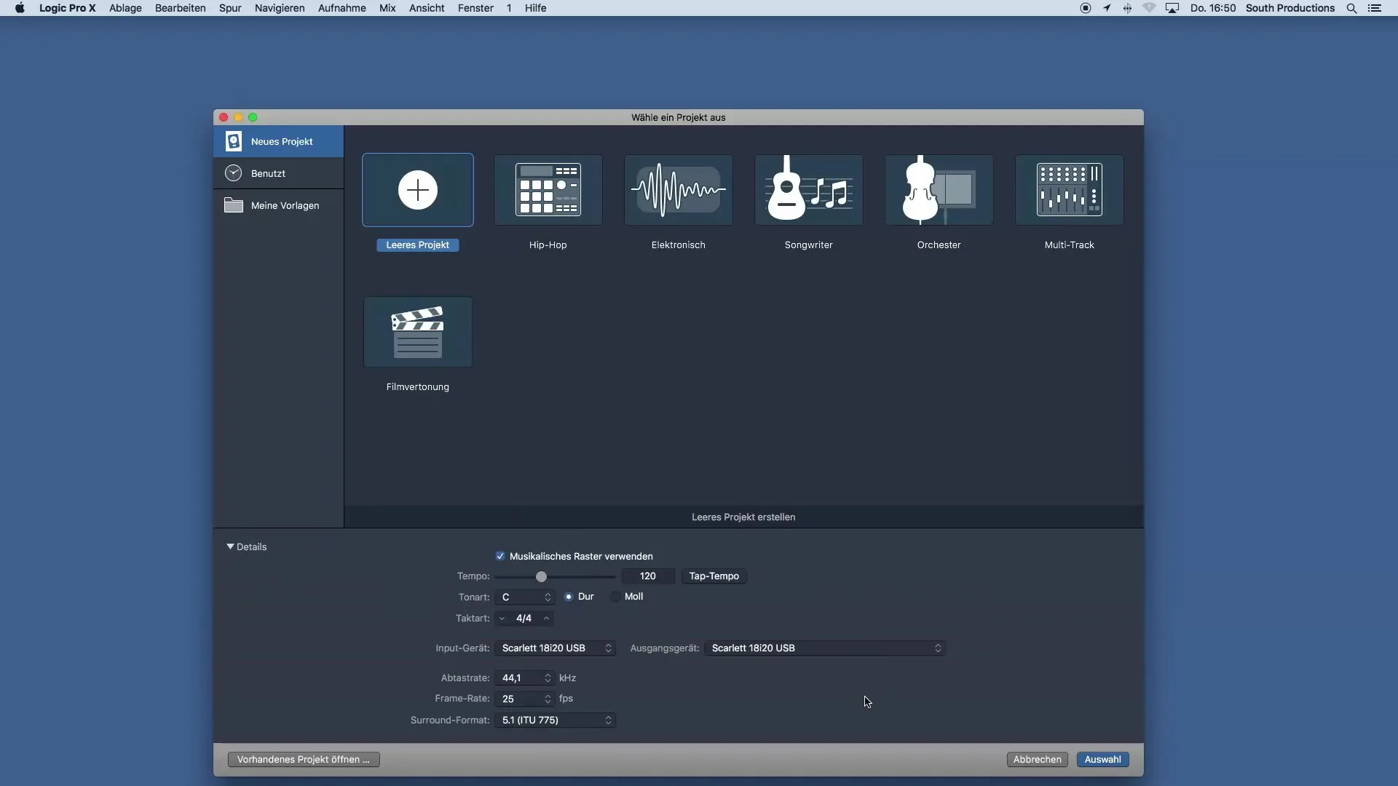Open the Logic Pro X application menu
Image resolution: width=1398 pixels, height=786 pixels.
click(x=67, y=8)
